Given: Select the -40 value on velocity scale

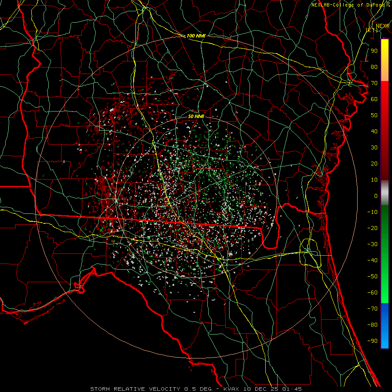Looking at the screenshot, I should click(372, 260).
